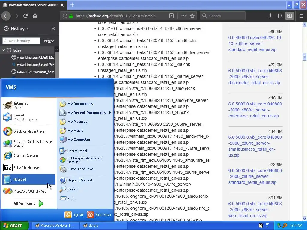Open the browser home page icon
The image size is (307, 230).
coord(35,16)
